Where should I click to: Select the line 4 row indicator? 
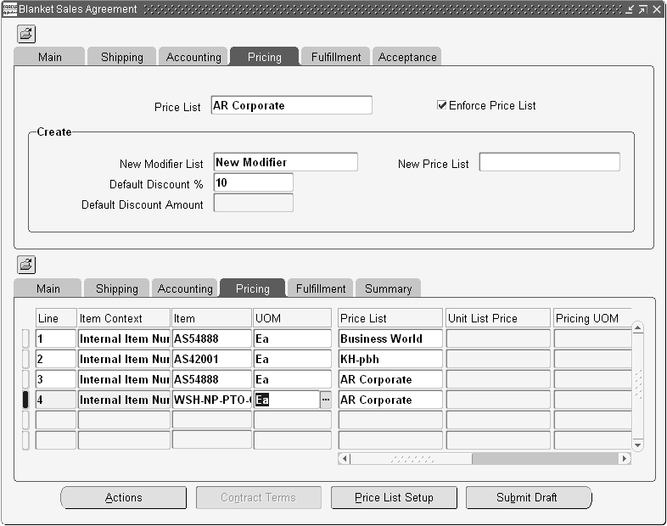point(25,400)
